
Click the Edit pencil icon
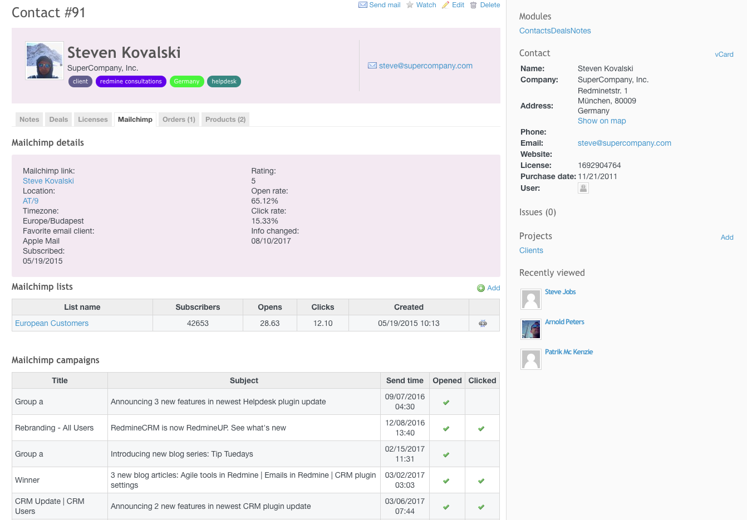click(x=445, y=5)
